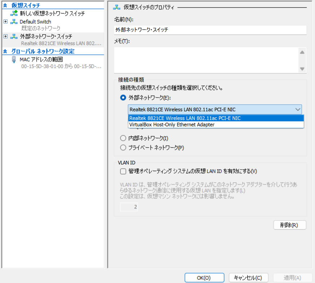Viewport: 315px width, 283px height.
Task: Select 新しい仮想ネットワーク スイッチ in the tree
Action: tap(52, 13)
